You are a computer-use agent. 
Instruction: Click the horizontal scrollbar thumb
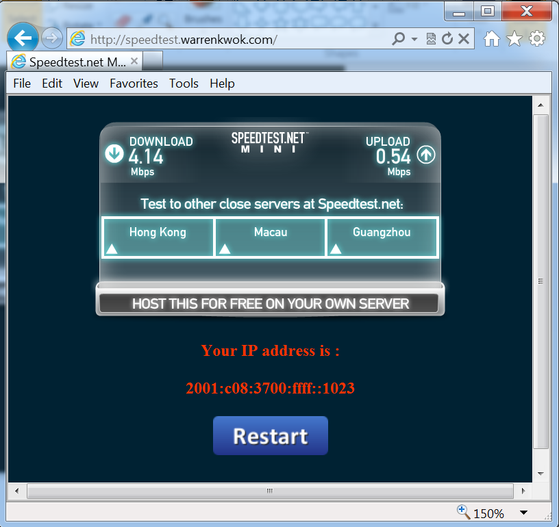(x=270, y=491)
